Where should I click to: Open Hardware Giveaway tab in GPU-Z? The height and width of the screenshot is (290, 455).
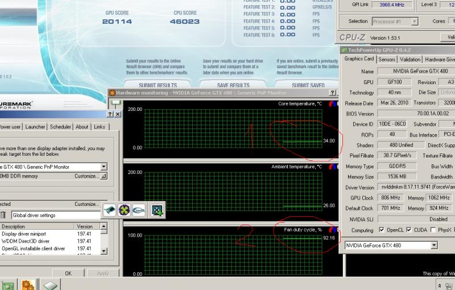point(439,60)
